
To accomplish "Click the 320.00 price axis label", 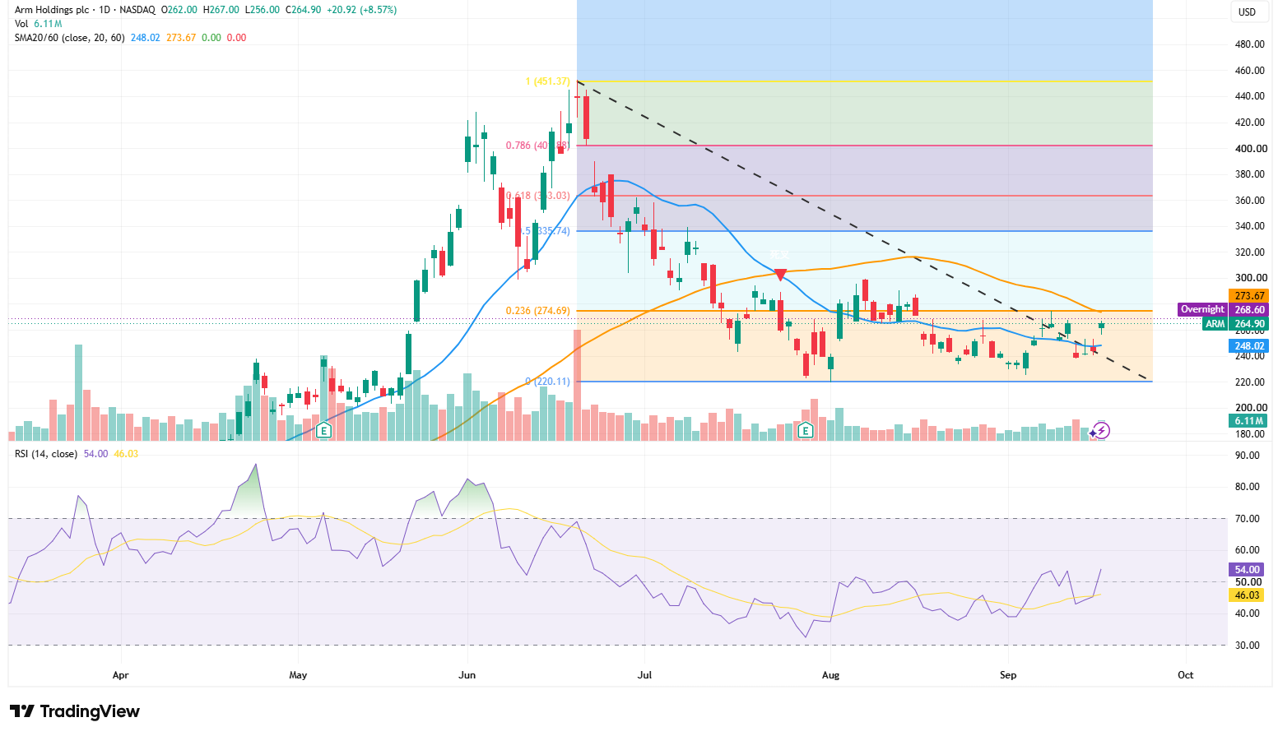I will point(1250,252).
